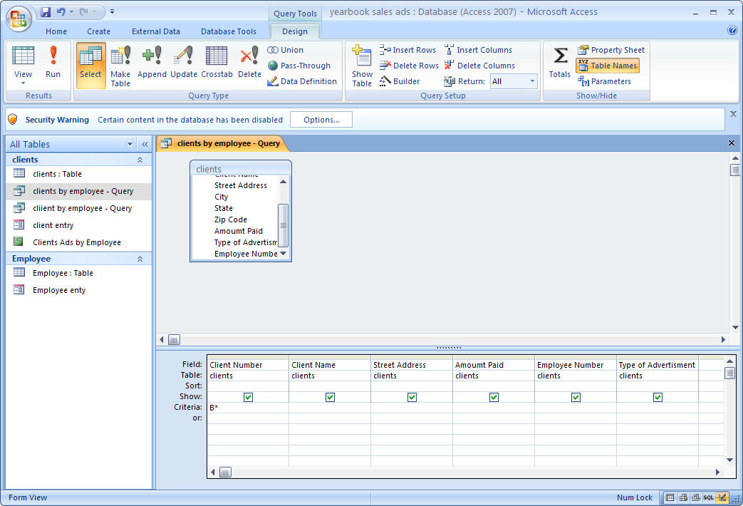Uncheck Show for Employee Number column
743x506 pixels.
click(x=576, y=397)
